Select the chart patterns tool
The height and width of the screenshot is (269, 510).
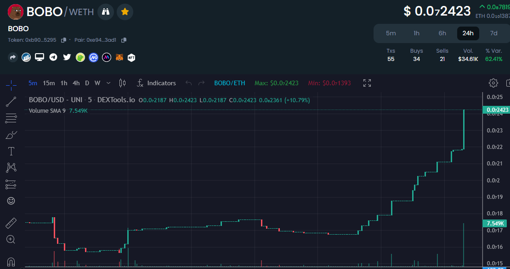(x=11, y=168)
